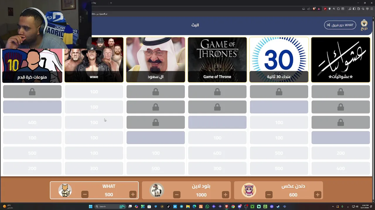This screenshot has width=375, height=210.
Task: Open the منوعات كرة قدم category card
Action: [32, 66]
